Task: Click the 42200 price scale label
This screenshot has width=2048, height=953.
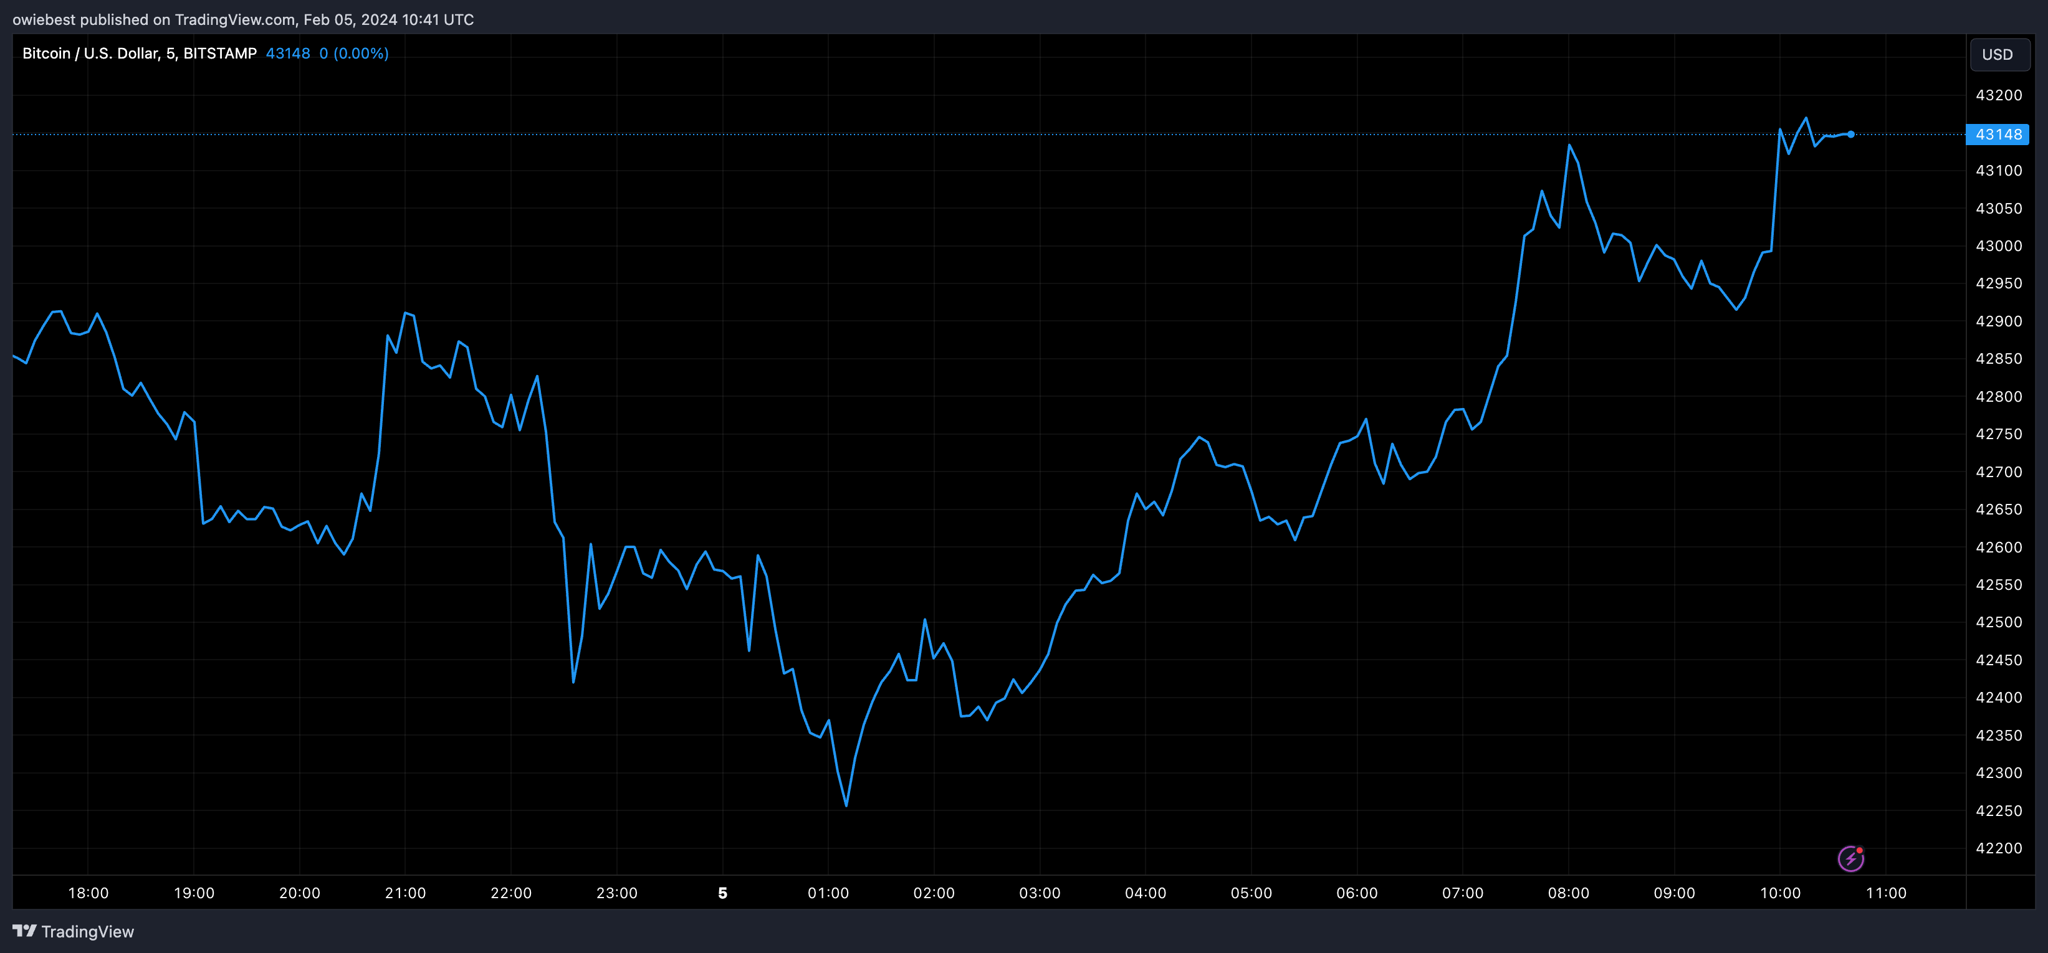Action: point(1999,848)
